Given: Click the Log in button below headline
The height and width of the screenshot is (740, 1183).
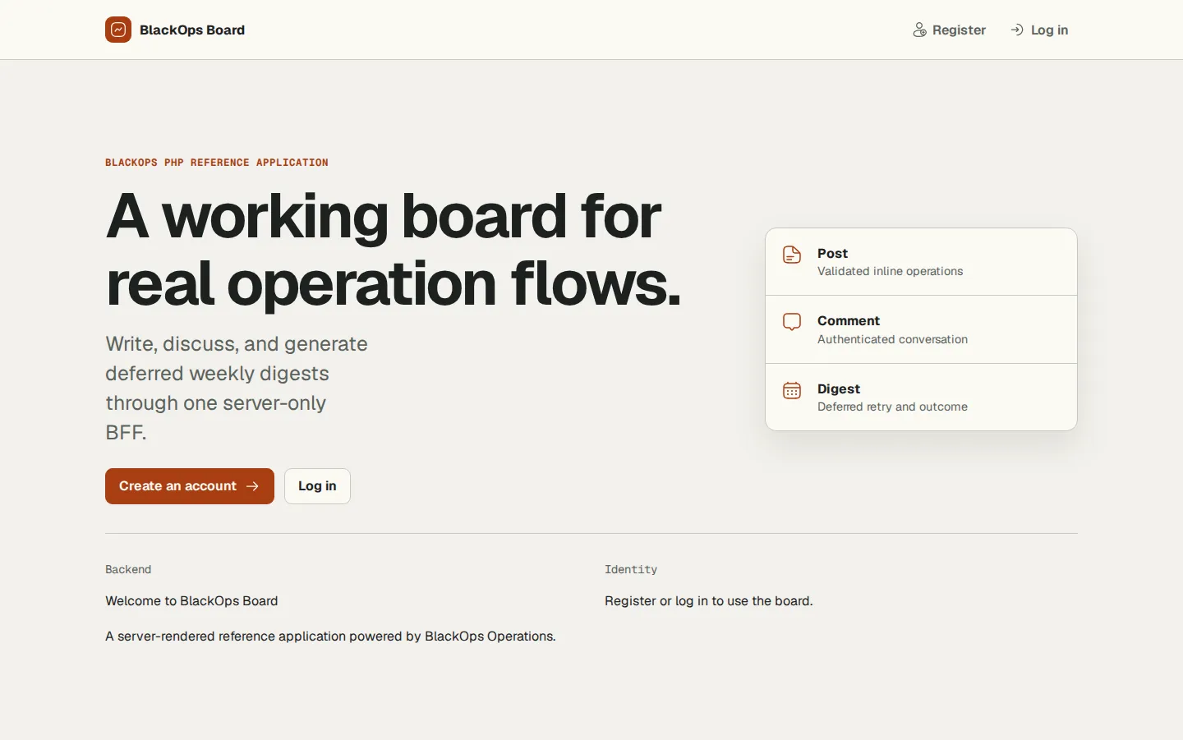Looking at the screenshot, I should pyautogui.click(x=317, y=486).
